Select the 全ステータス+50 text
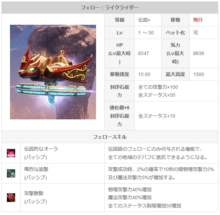Image resolution: width=220 pixels, height=215 pixels. click(x=157, y=95)
